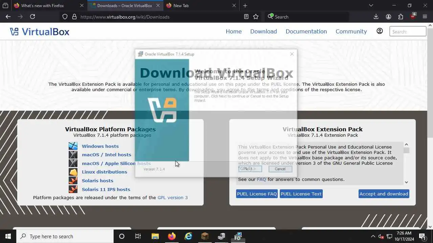Image resolution: width=433 pixels, height=243 pixels.
Task: Open a new tab with plus button
Action: pyautogui.click(x=245, y=5)
